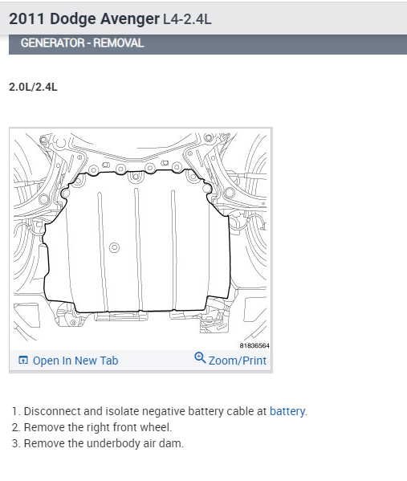Open the diagram via Open In New Tab

click(75, 361)
